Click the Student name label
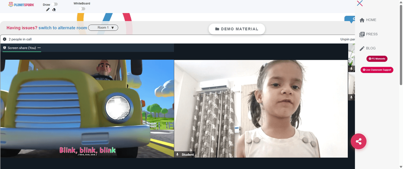Image resolution: width=403 pixels, height=169 pixels. (x=188, y=154)
